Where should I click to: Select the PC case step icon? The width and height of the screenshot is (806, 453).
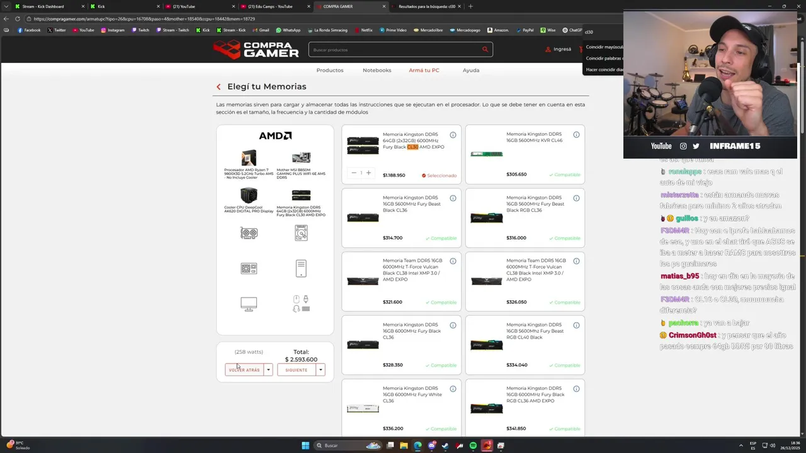pyautogui.click(x=301, y=269)
